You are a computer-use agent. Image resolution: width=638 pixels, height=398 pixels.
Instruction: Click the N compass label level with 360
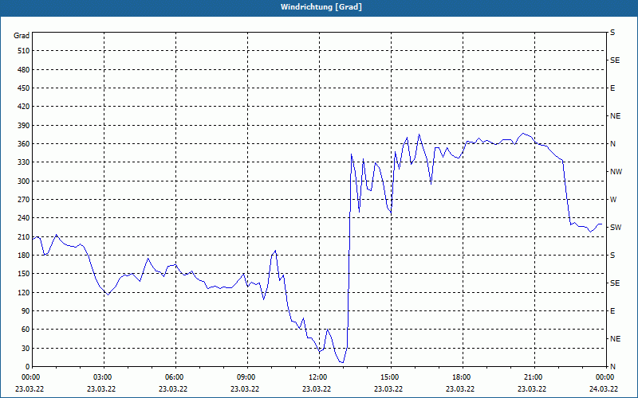tap(612, 144)
